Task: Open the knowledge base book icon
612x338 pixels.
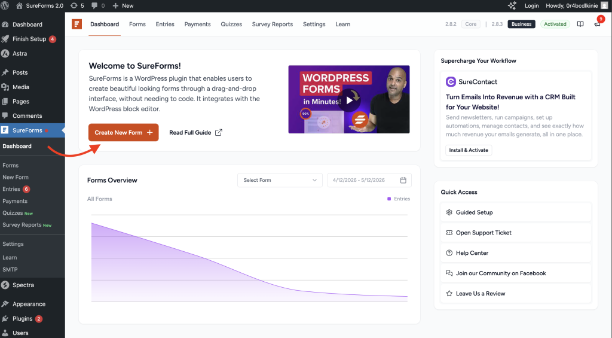Action: (x=580, y=24)
